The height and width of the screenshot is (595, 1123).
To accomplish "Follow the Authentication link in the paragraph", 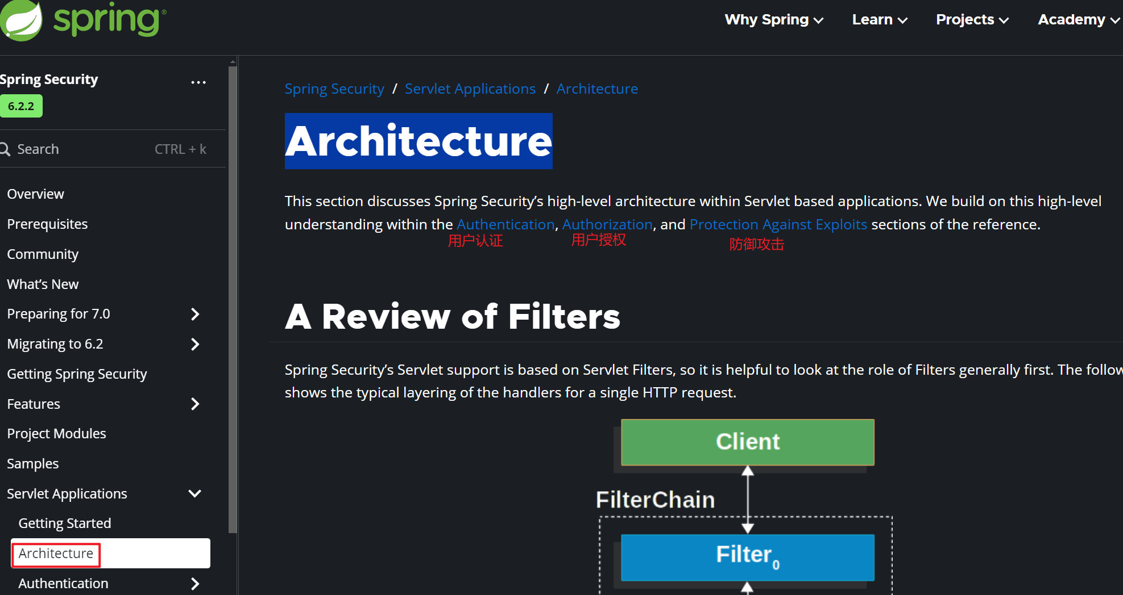I will click(x=505, y=225).
